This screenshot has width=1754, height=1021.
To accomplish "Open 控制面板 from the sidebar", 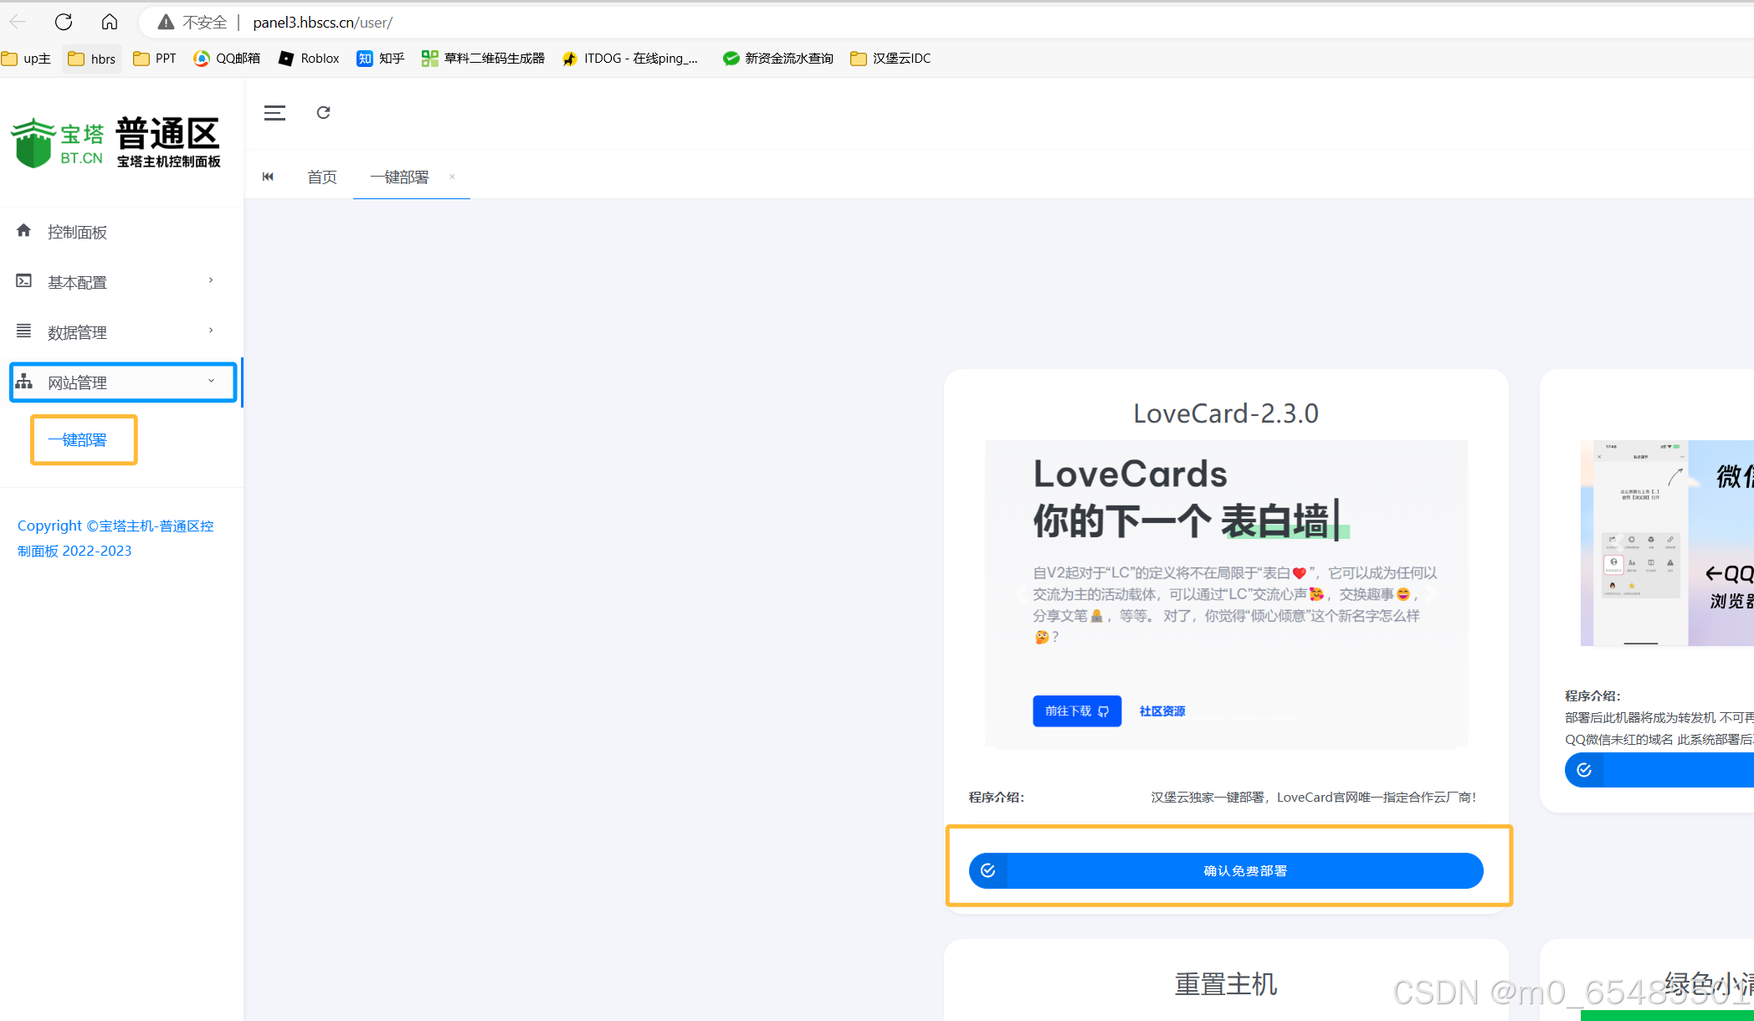I will 77,232.
